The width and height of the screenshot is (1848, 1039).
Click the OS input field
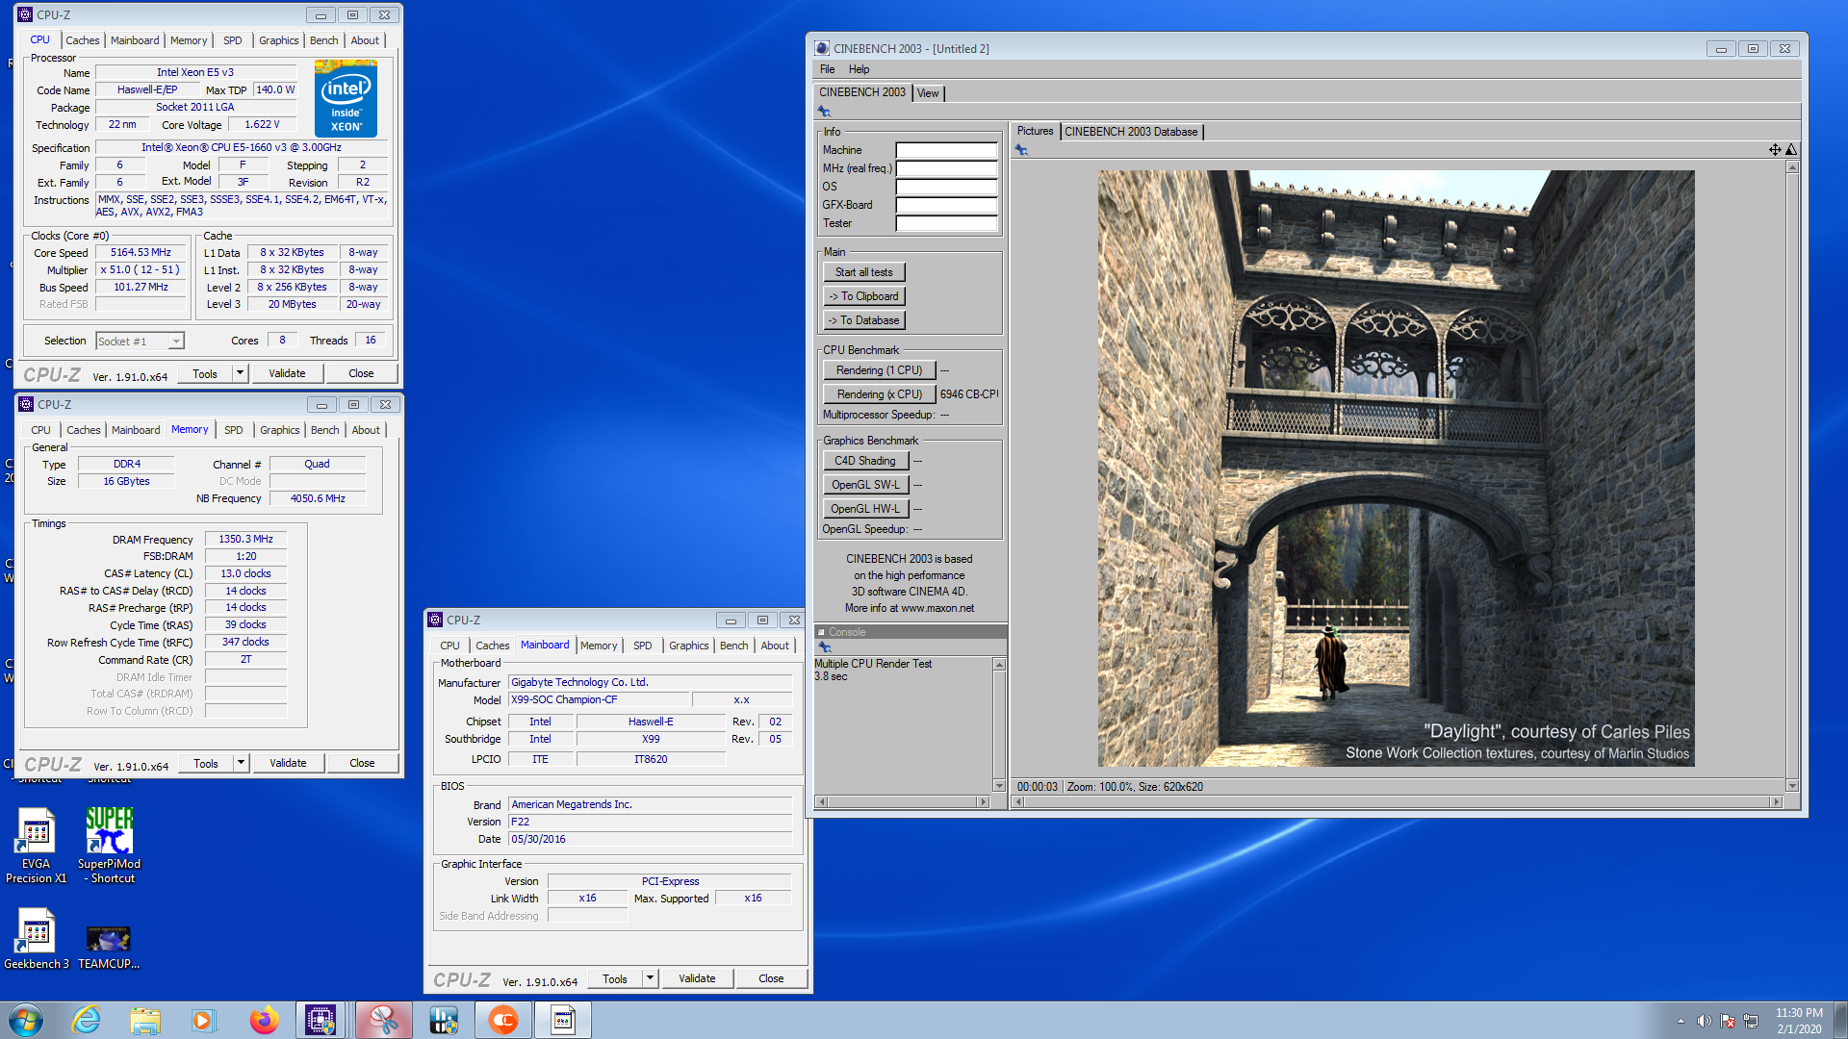(x=946, y=187)
